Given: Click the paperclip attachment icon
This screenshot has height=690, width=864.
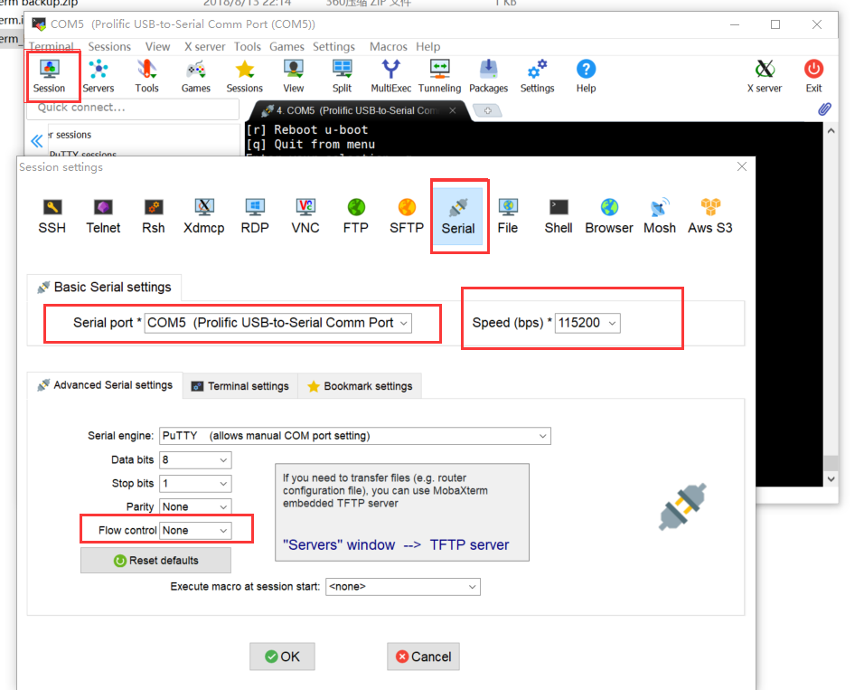Looking at the screenshot, I should point(824,109).
